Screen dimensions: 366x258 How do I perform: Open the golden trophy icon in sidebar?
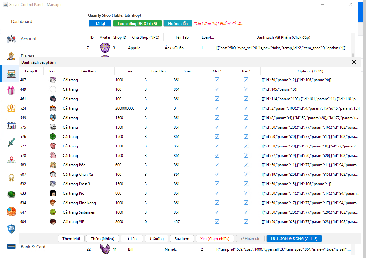pyautogui.click(x=11, y=108)
